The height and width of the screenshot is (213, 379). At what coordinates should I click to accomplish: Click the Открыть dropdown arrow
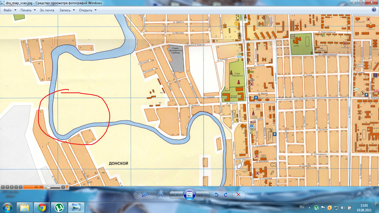click(95, 10)
